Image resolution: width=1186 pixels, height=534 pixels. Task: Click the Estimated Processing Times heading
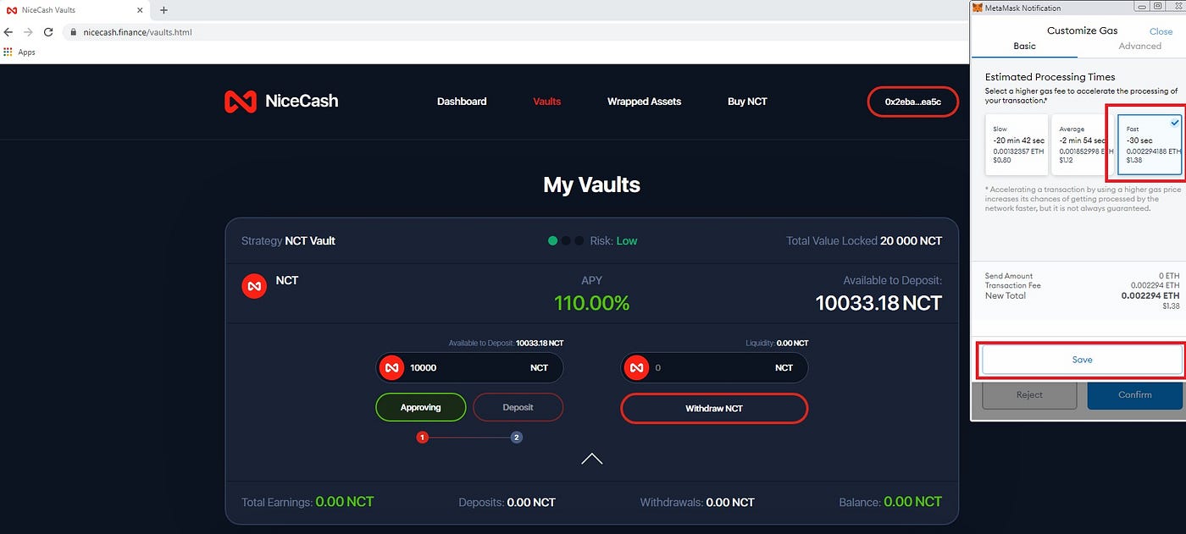point(1050,77)
